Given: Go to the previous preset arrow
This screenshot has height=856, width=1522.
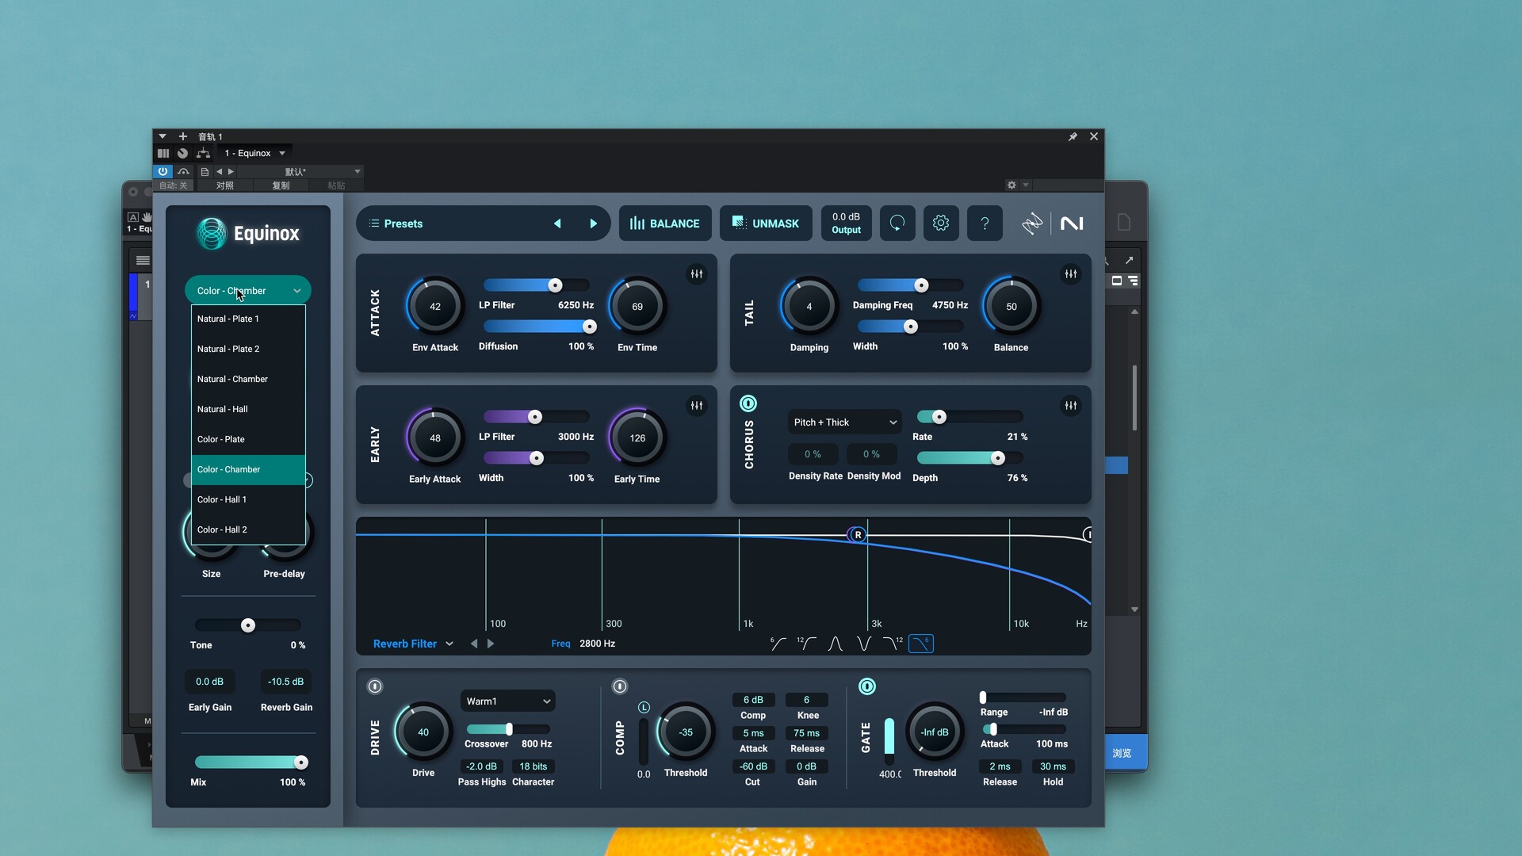Looking at the screenshot, I should 557,224.
